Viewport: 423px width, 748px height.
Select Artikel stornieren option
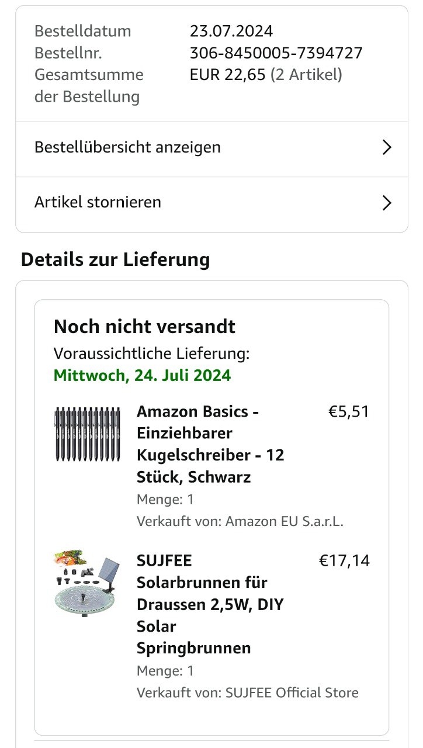click(98, 202)
